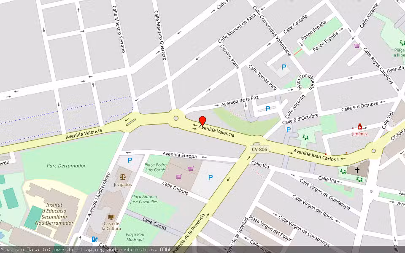Click the church cross icon near Calle Vía
The height and width of the screenshot is (253, 405).
pyautogui.click(x=357, y=170)
